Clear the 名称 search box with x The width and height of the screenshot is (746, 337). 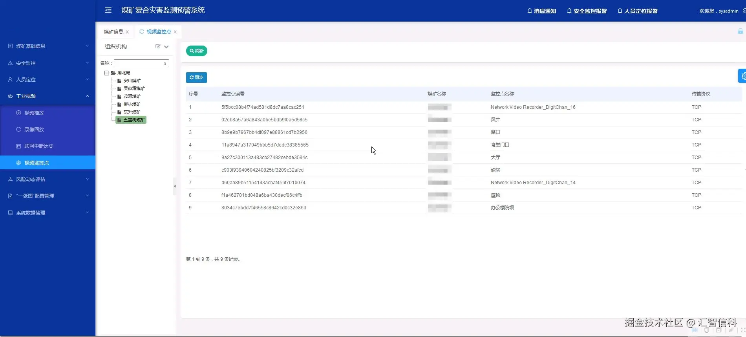tap(165, 64)
